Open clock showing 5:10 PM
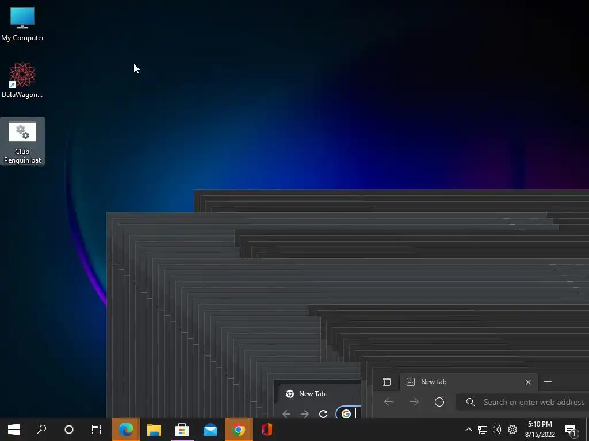 (x=540, y=430)
